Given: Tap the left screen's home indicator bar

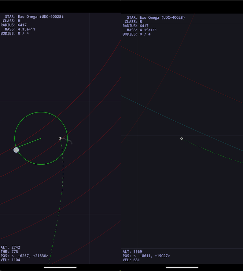Looking at the screenshot, I should 60,267.
